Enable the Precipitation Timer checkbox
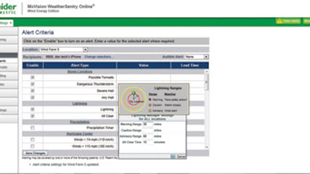This screenshot has width=310, height=174. [x=33, y=128]
